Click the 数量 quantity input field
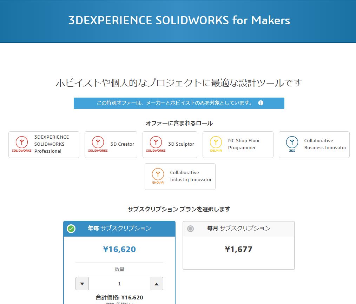Image resolution: width=356 pixels, height=304 pixels. pos(119,284)
